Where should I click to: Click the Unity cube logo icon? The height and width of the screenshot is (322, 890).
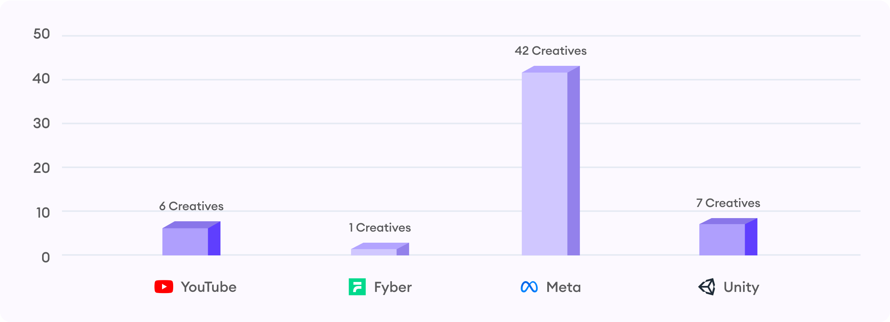click(707, 287)
